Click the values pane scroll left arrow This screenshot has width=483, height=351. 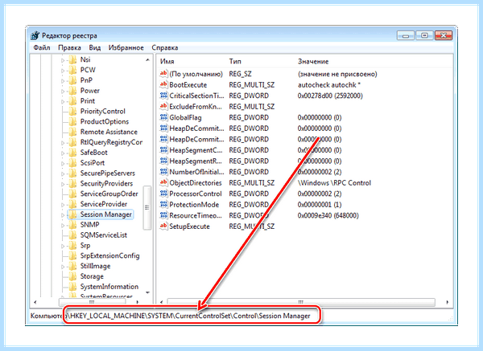click(x=162, y=302)
